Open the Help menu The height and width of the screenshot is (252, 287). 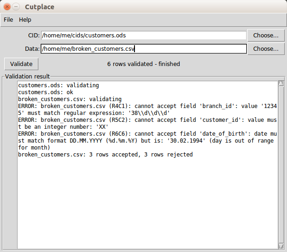25,20
